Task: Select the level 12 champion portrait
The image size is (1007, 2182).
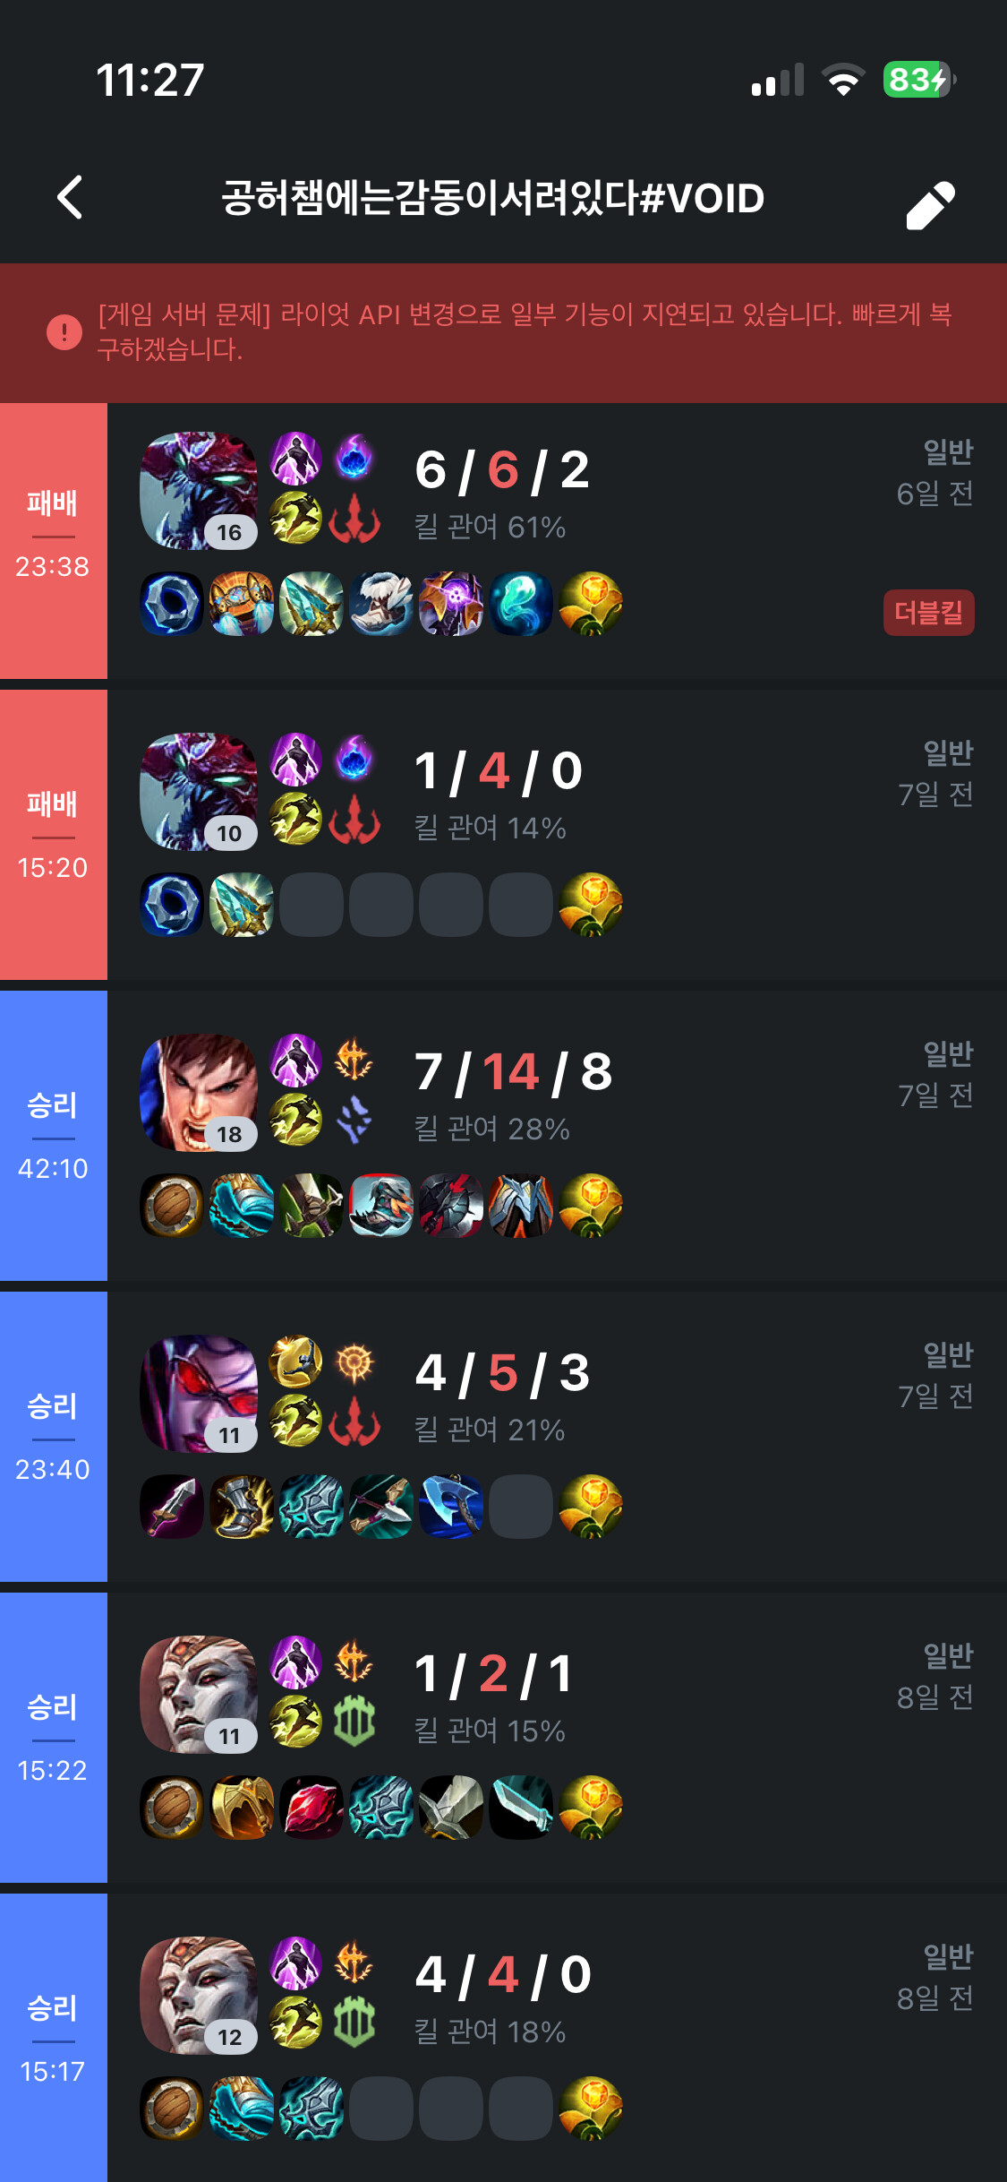Action: pyautogui.click(x=199, y=1996)
